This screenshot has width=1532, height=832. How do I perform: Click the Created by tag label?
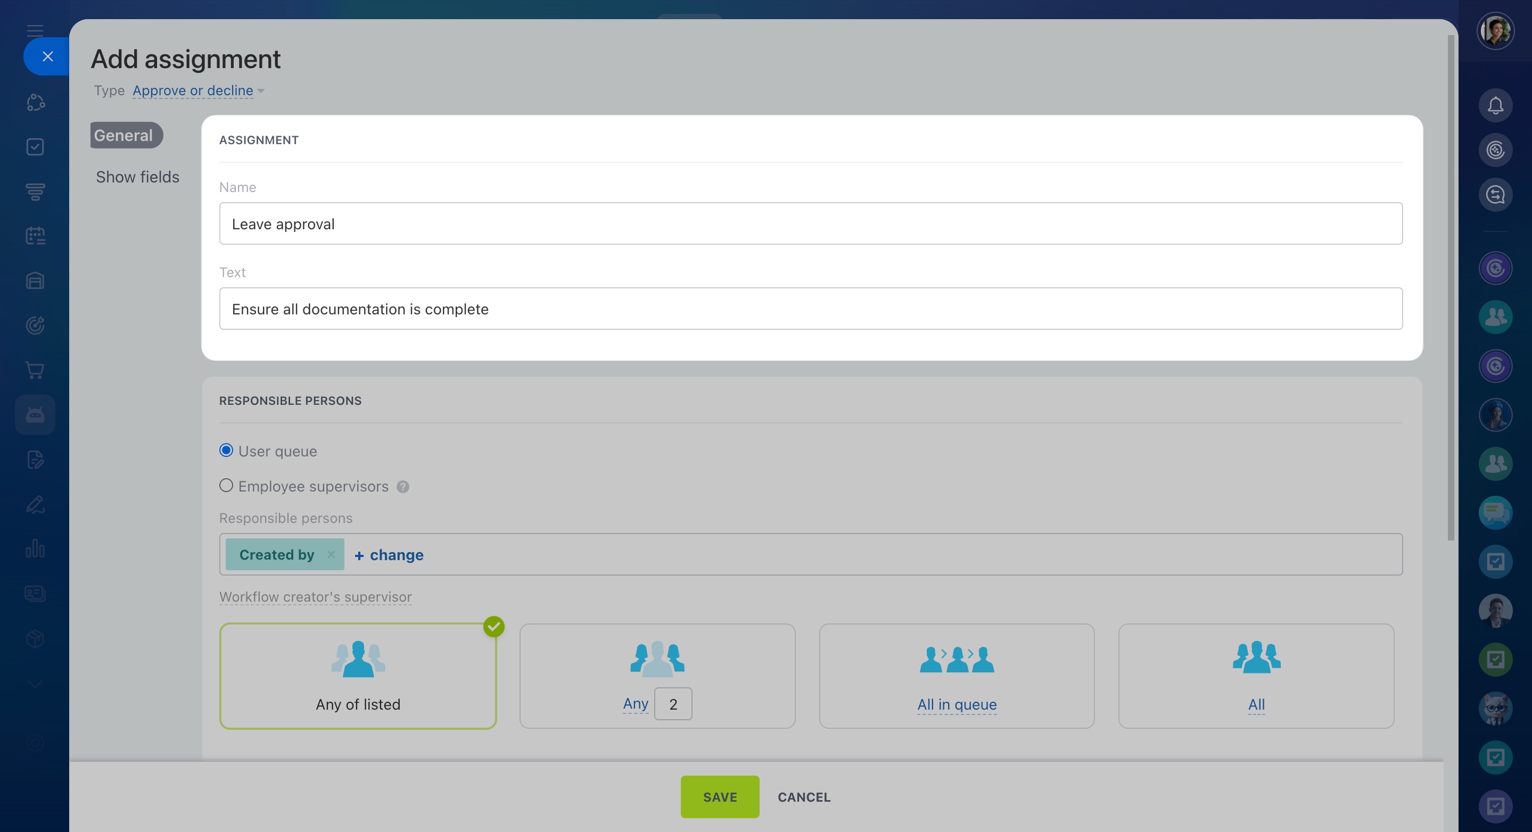[277, 555]
